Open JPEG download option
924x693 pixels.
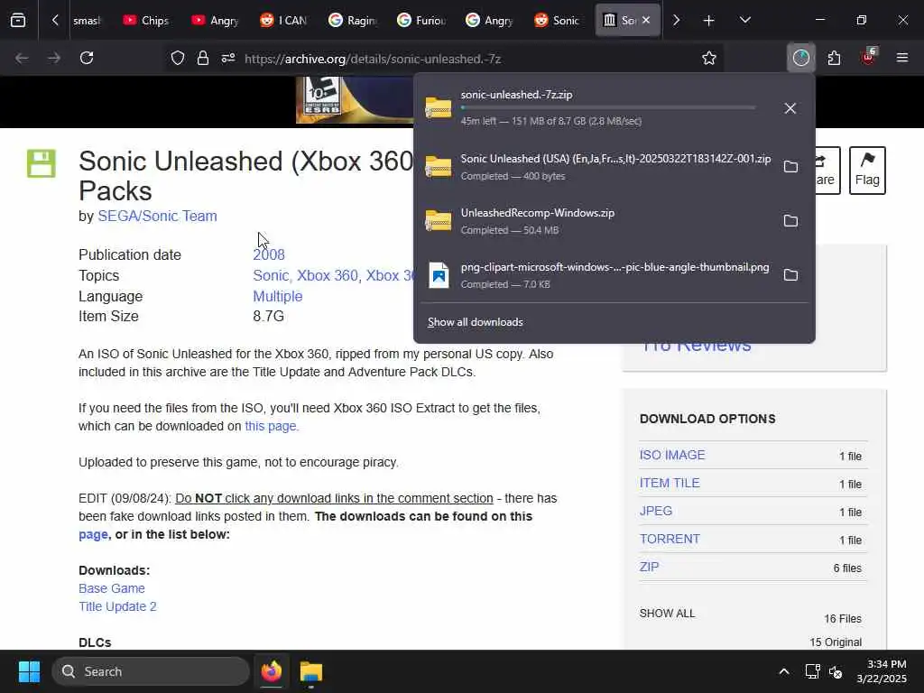pyautogui.click(x=656, y=511)
